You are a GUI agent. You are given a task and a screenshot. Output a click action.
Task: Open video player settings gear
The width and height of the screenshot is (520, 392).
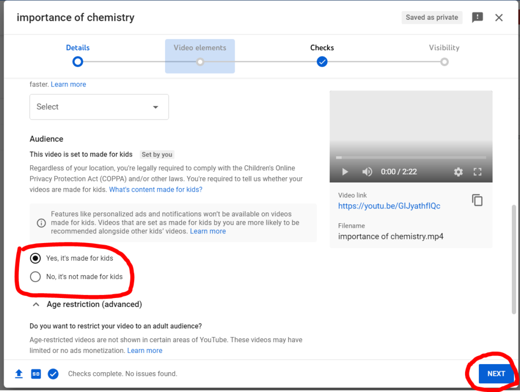[x=459, y=172]
